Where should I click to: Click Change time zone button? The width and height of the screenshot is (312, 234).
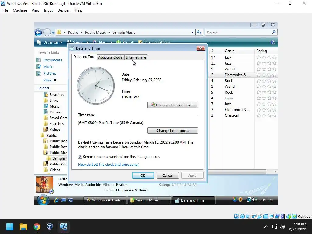[173, 131]
